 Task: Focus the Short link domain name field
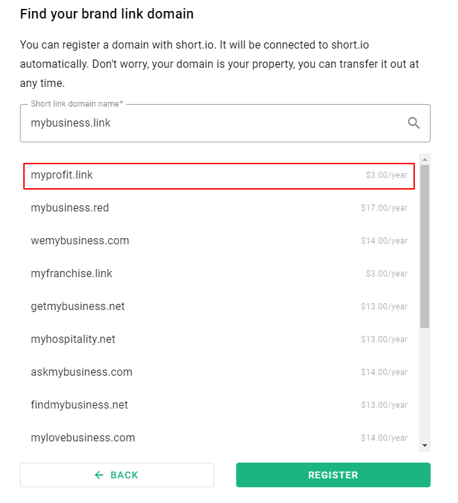tap(225, 123)
